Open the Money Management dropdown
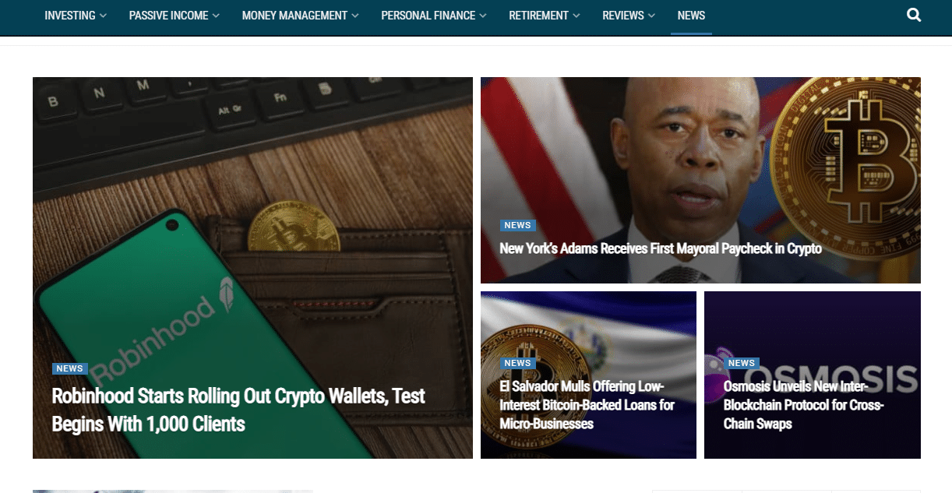The width and height of the screenshot is (952, 493). [x=300, y=16]
